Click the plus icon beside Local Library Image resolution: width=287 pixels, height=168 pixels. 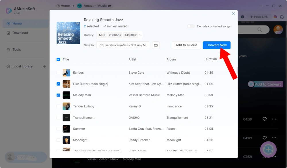click(x=44, y=67)
